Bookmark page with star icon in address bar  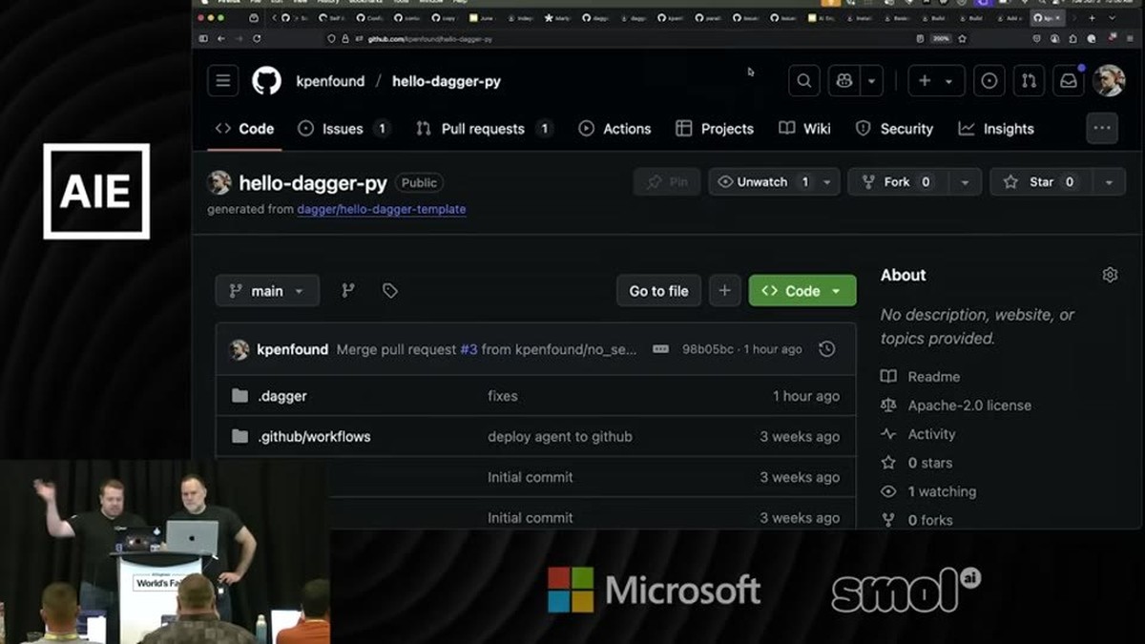tap(962, 39)
